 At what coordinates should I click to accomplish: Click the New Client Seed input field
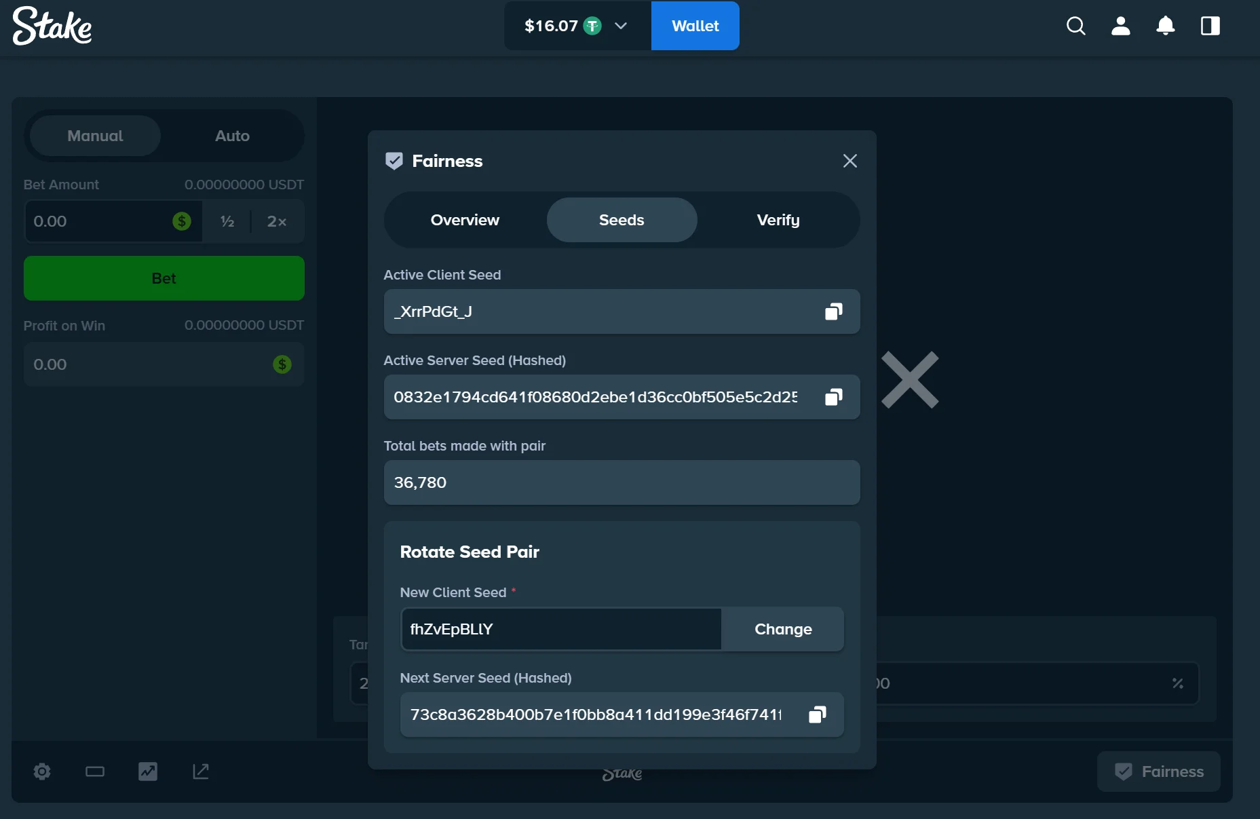click(x=560, y=629)
